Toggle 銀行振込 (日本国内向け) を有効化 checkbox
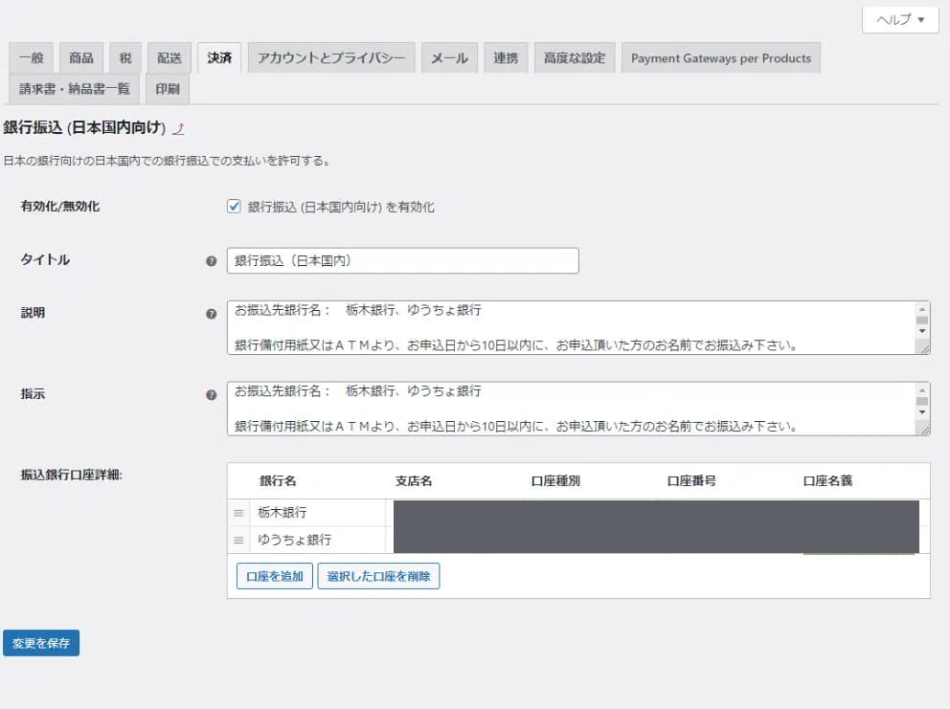This screenshot has width=950, height=709. [x=234, y=207]
